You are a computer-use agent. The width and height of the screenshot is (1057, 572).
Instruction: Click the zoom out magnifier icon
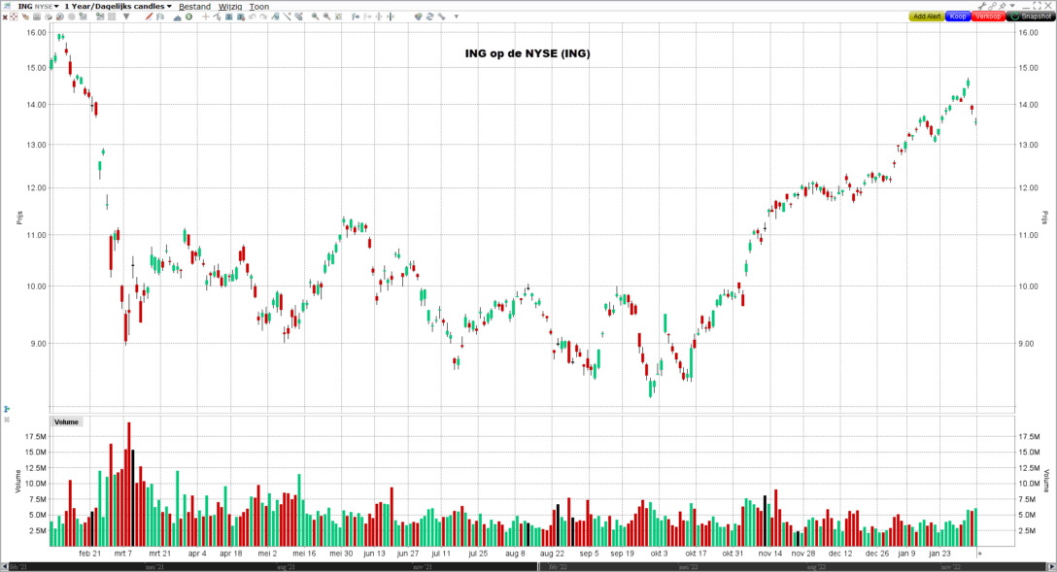click(327, 17)
